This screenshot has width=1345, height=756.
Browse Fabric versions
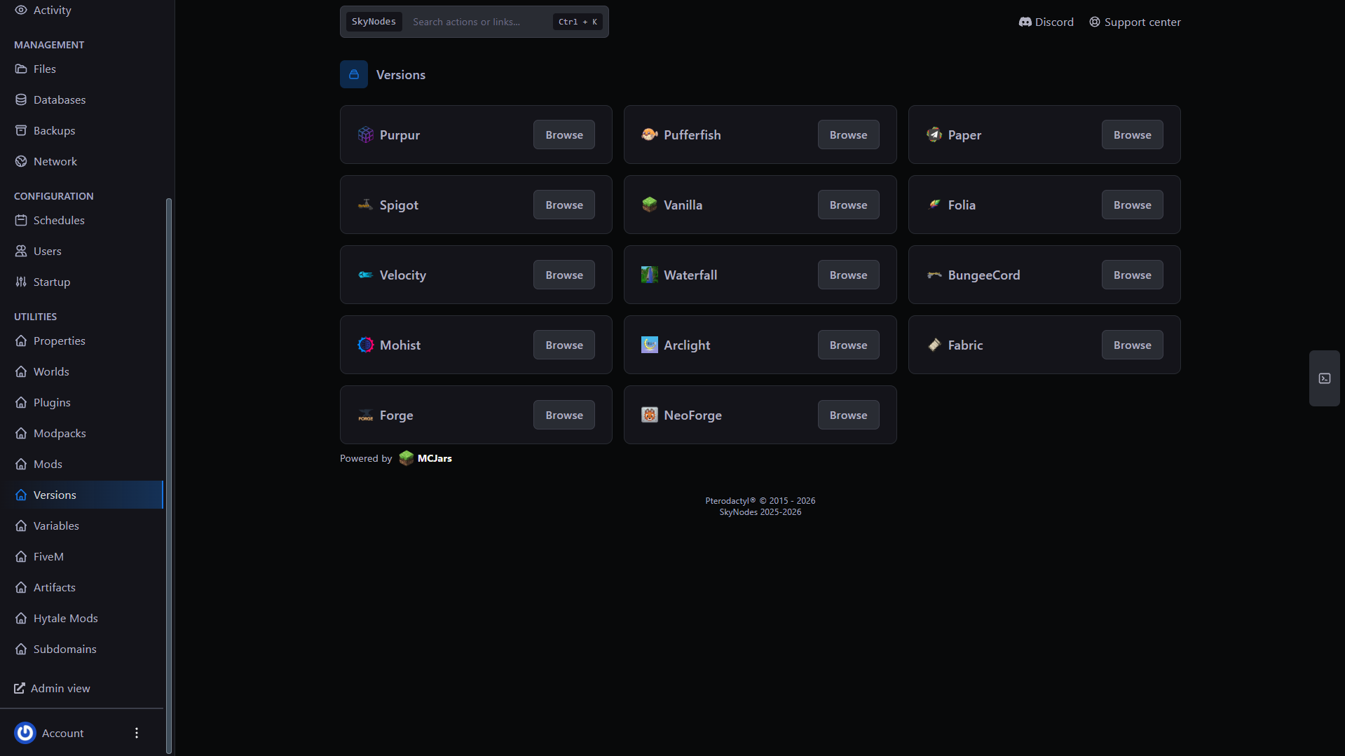coord(1133,345)
